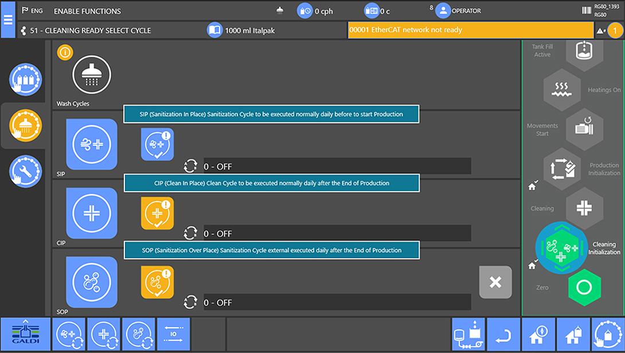Close the panel with the grey X button
Viewport: 625px width, 353px height.
[x=495, y=282]
